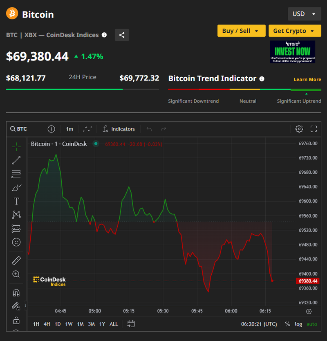This screenshot has height=341, width=327.
Task: Select the text annotation tool
Action: [x=16, y=201]
